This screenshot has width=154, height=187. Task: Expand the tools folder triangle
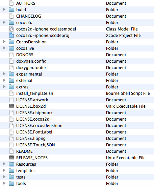4,183
